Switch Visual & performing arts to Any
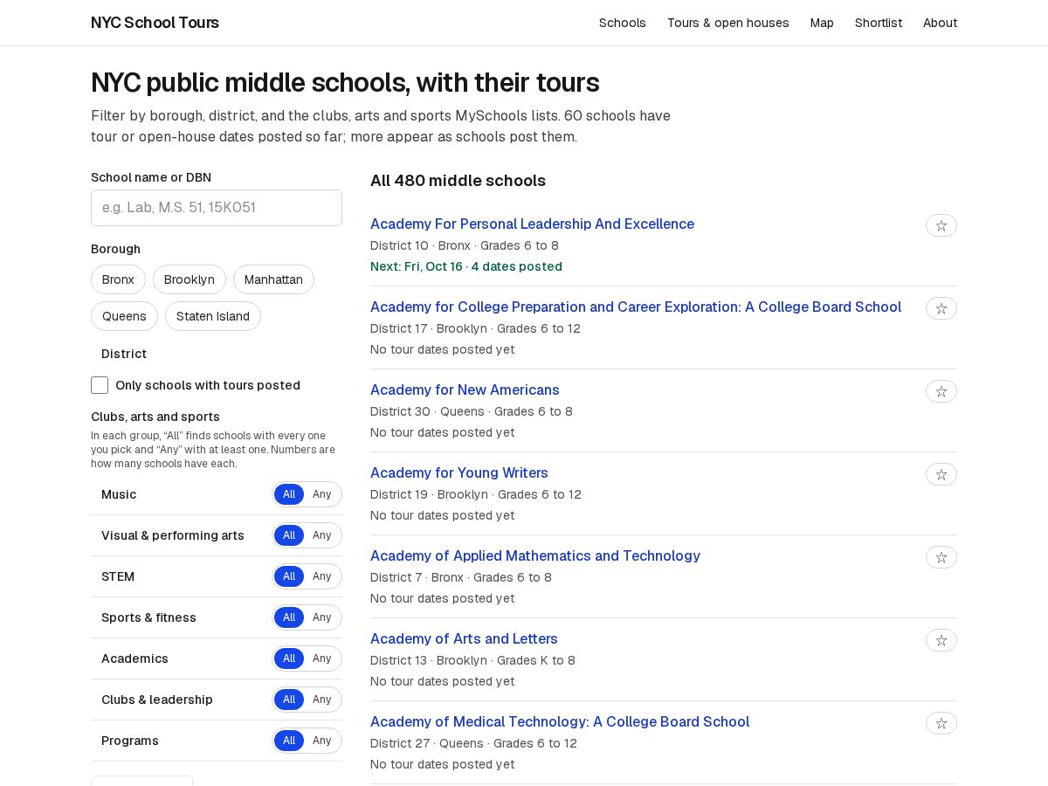This screenshot has height=786, width=1048. point(322,535)
